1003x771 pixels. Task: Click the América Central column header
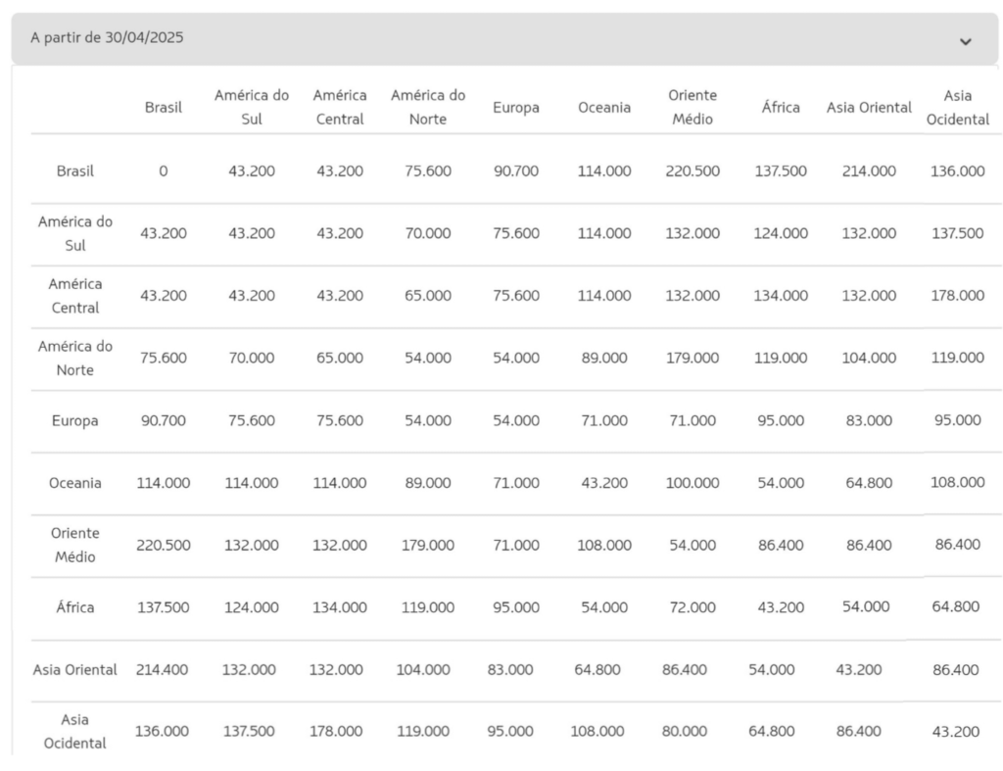[x=340, y=108]
